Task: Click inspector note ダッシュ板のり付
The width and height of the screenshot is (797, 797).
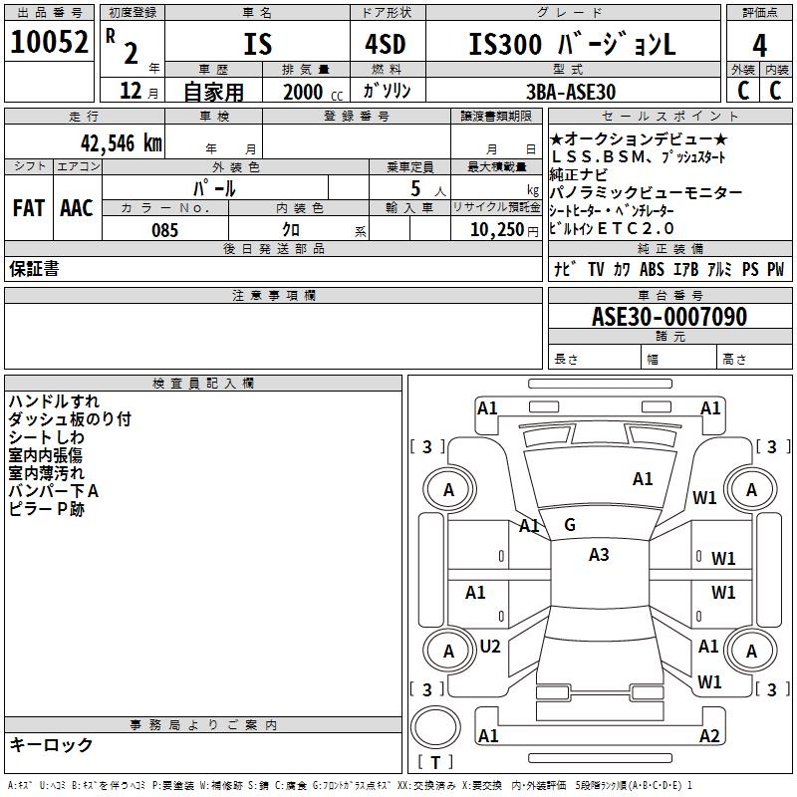Action: click(x=70, y=419)
